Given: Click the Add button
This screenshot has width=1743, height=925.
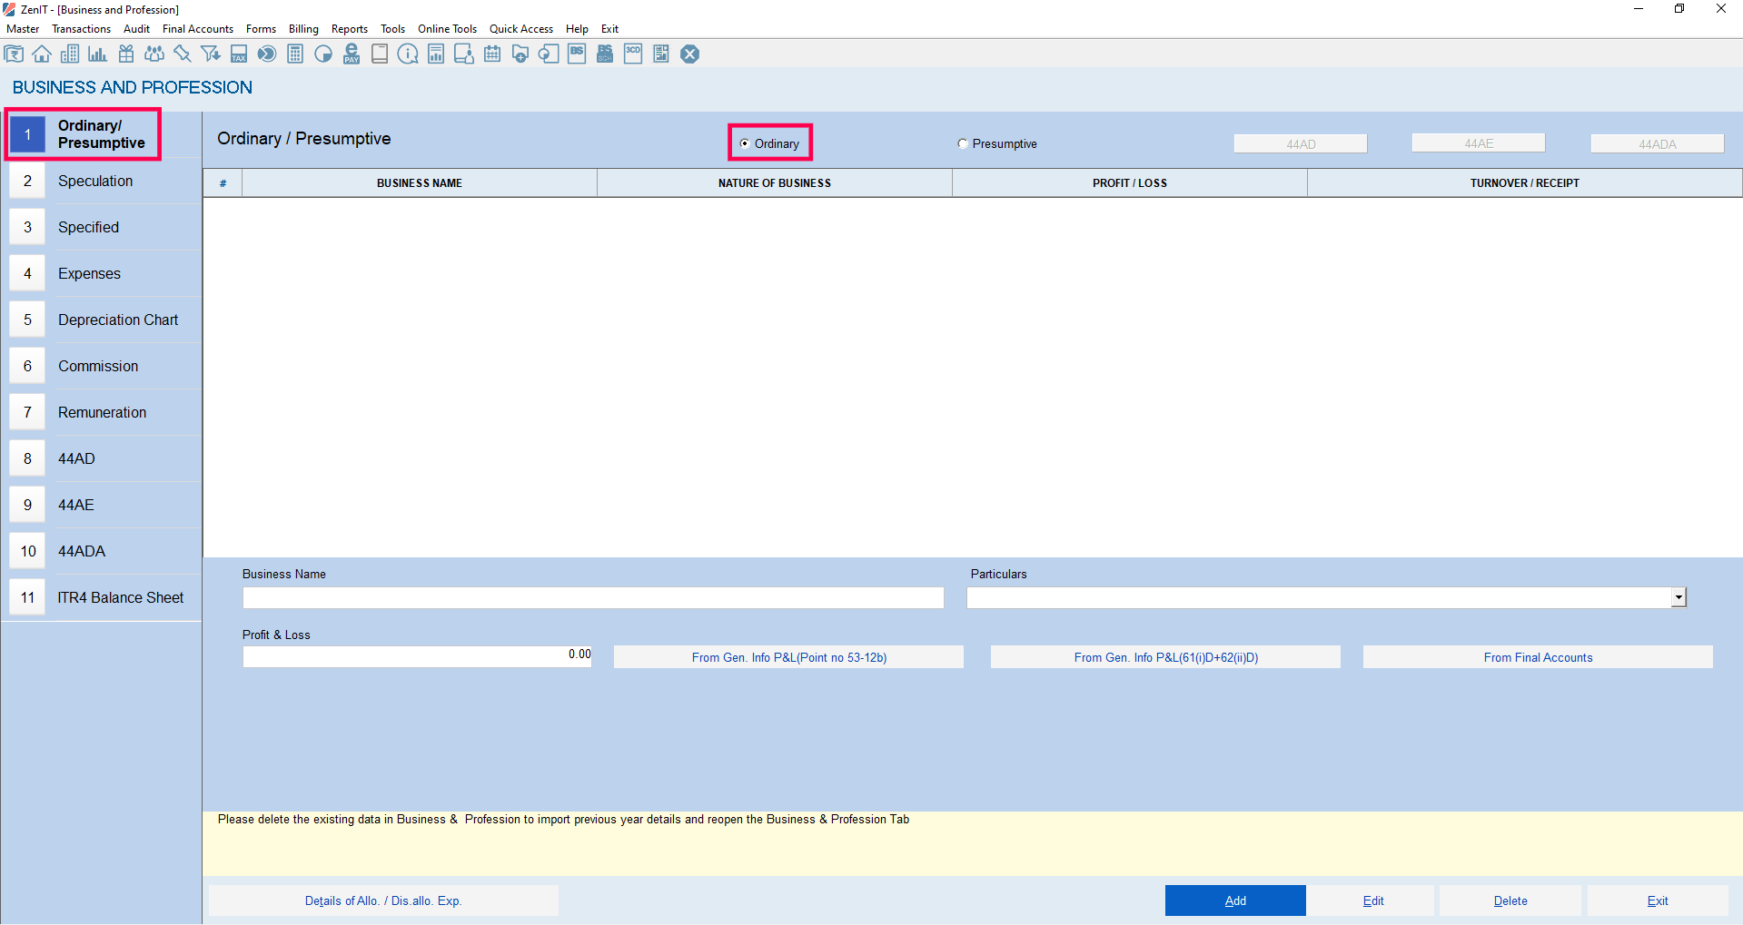Looking at the screenshot, I should [1235, 900].
